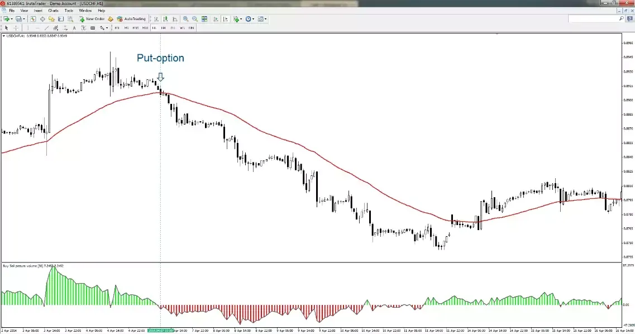
Task: Open the Help menu
Action: click(101, 11)
